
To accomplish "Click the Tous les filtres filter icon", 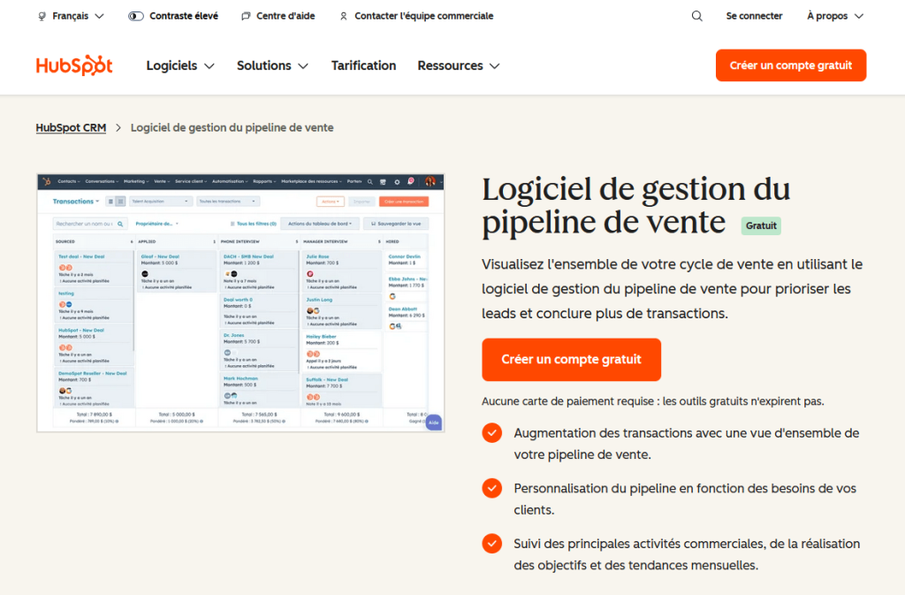I will tap(232, 223).
